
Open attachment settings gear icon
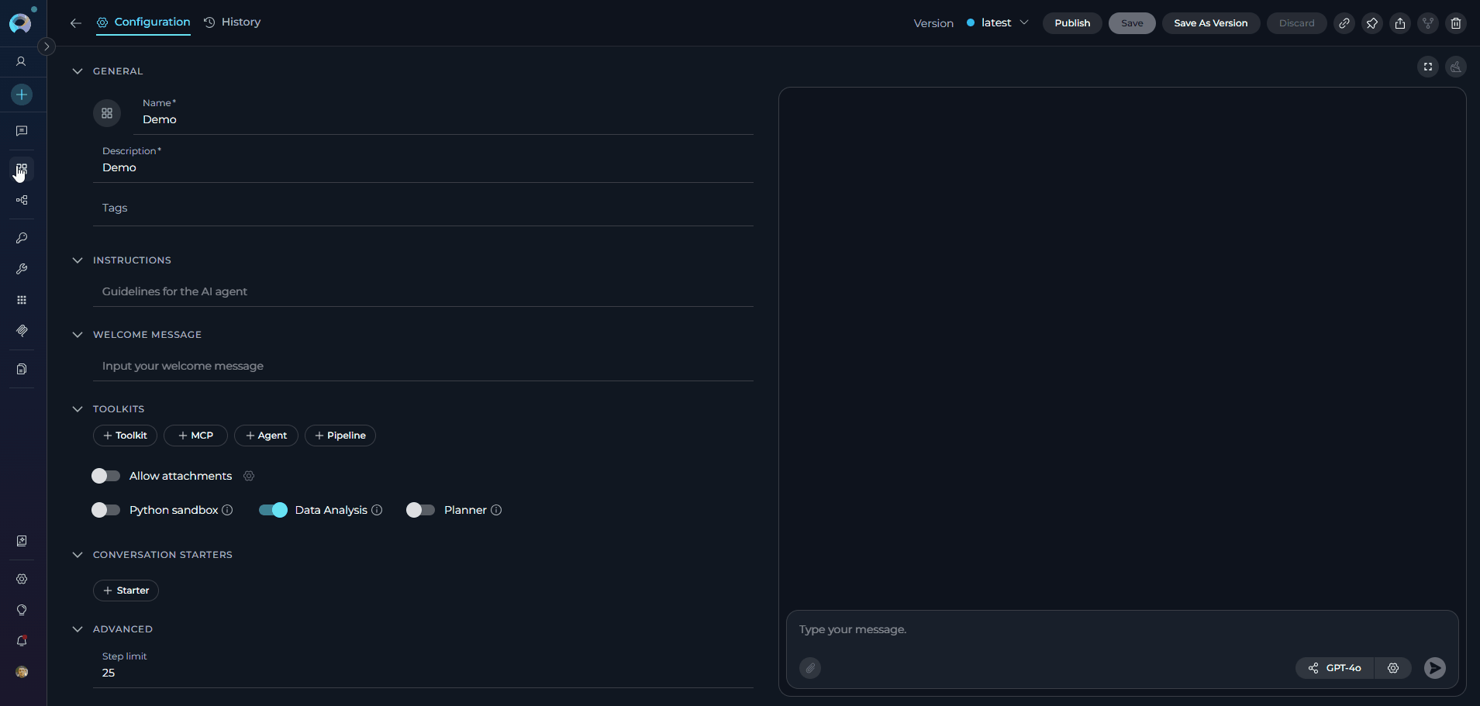tap(249, 476)
